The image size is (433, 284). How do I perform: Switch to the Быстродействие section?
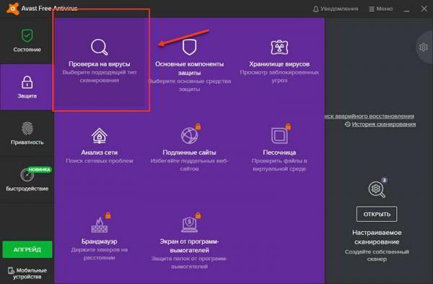pyautogui.click(x=27, y=179)
